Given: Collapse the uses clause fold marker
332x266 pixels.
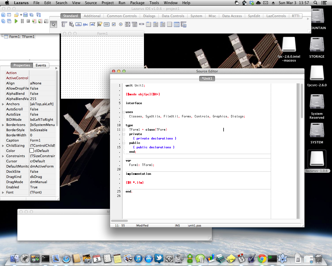Looking at the screenshot, I should [x=124, y=112].
